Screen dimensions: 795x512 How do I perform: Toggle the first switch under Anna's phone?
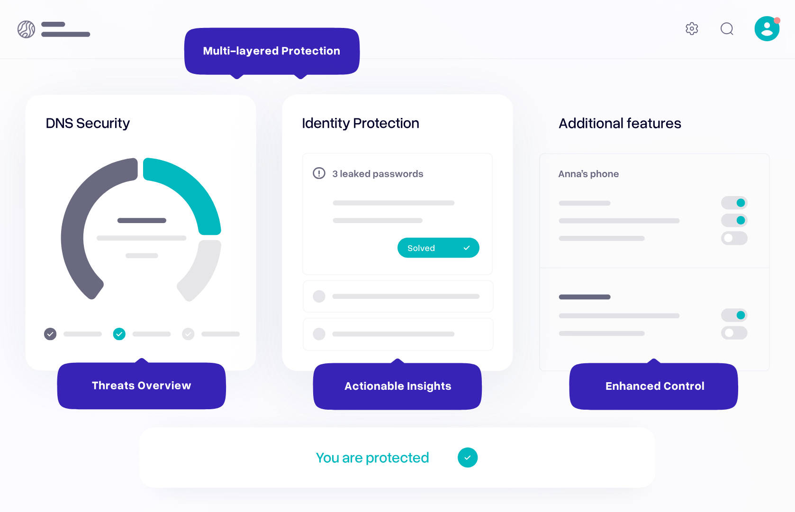pyautogui.click(x=734, y=203)
